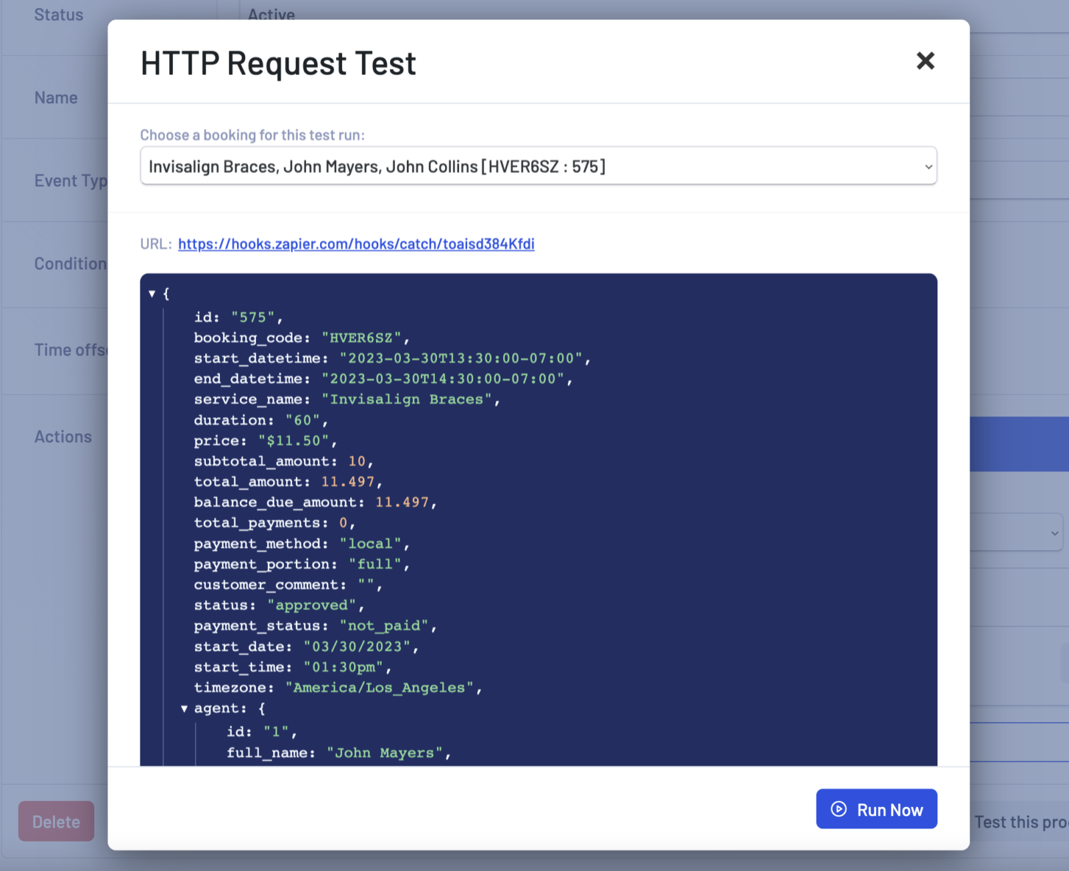Image resolution: width=1069 pixels, height=871 pixels.
Task: Open the Zapier webhook URL link
Action: coord(355,244)
